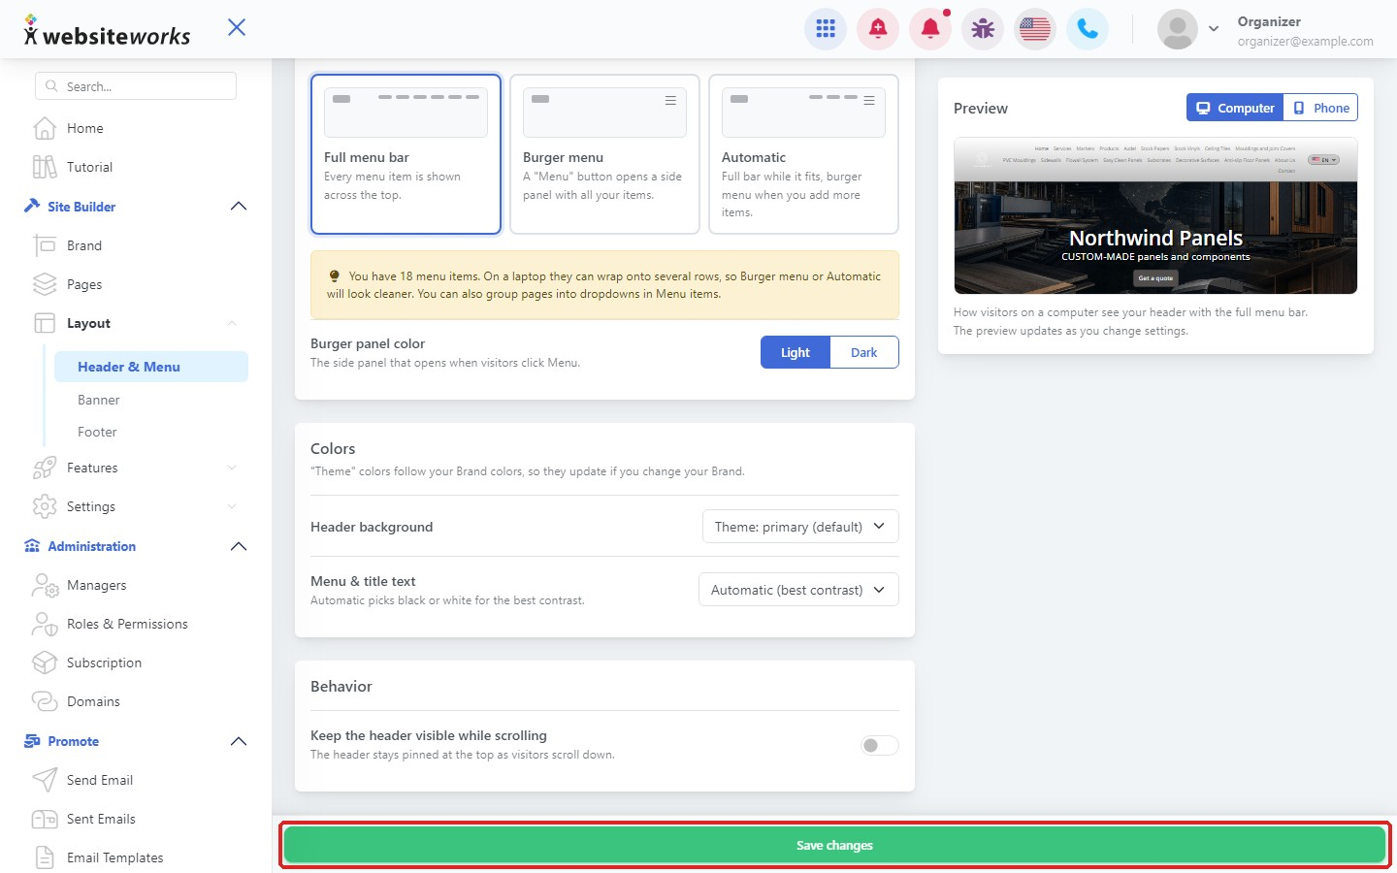Select the Full menu bar option

[406, 154]
